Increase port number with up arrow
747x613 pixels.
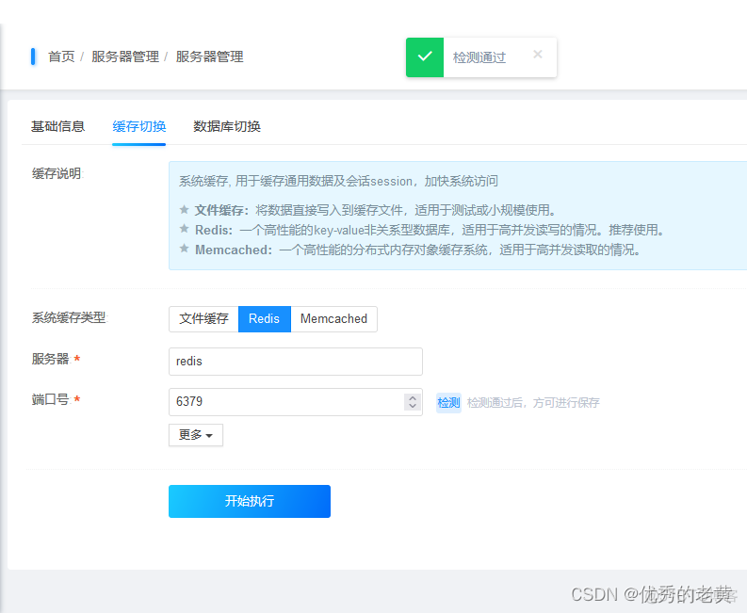pos(413,398)
